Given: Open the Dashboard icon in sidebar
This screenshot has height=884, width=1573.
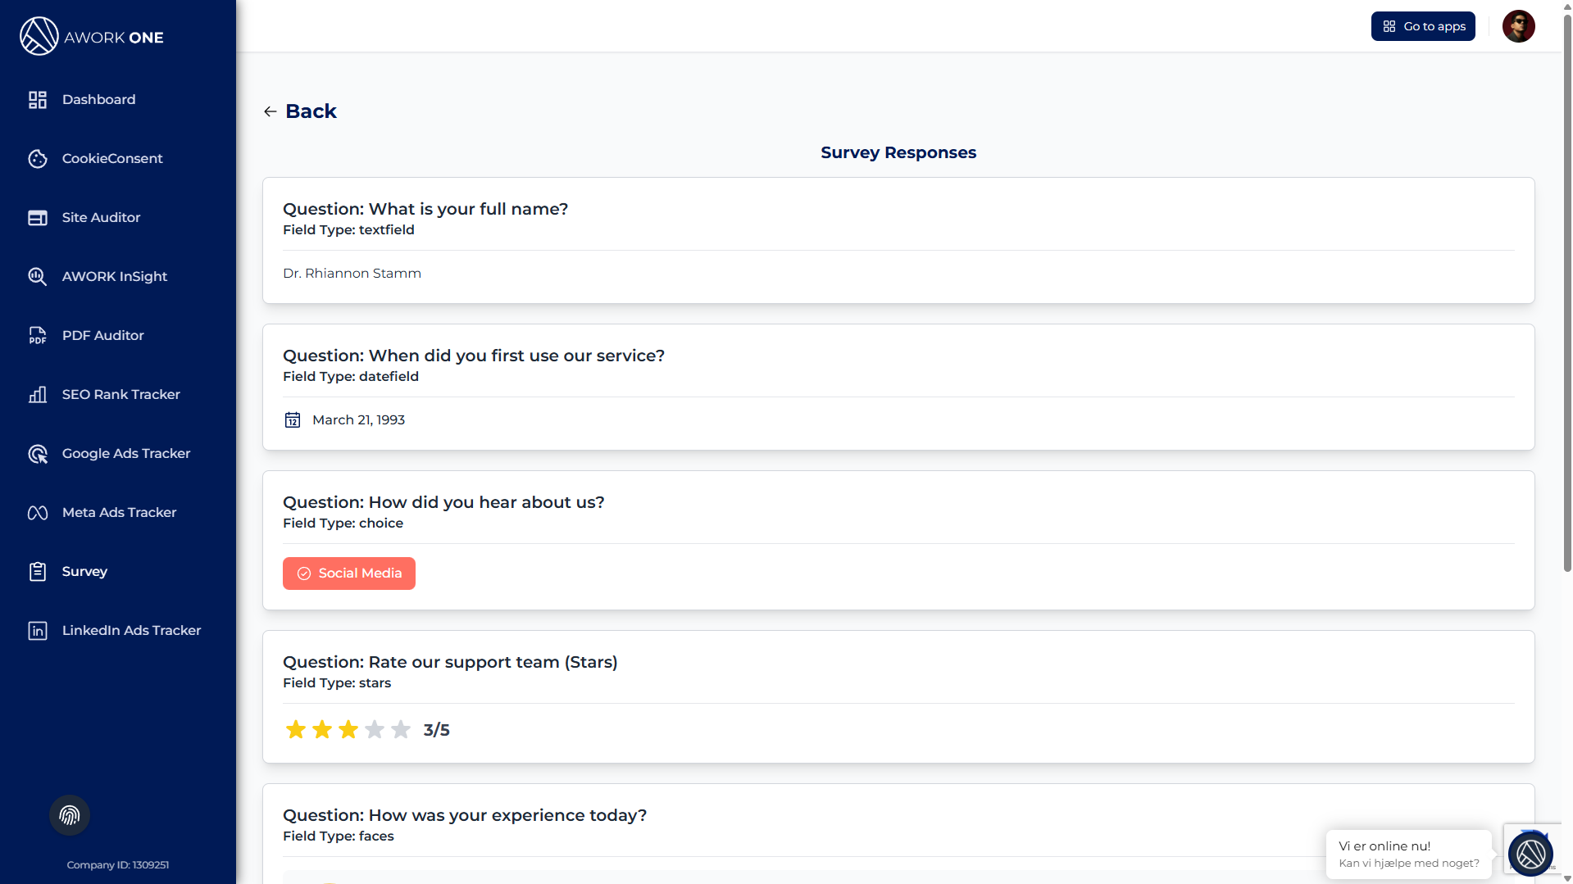Looking at the screenshot, I should click(x=38, y=100).
